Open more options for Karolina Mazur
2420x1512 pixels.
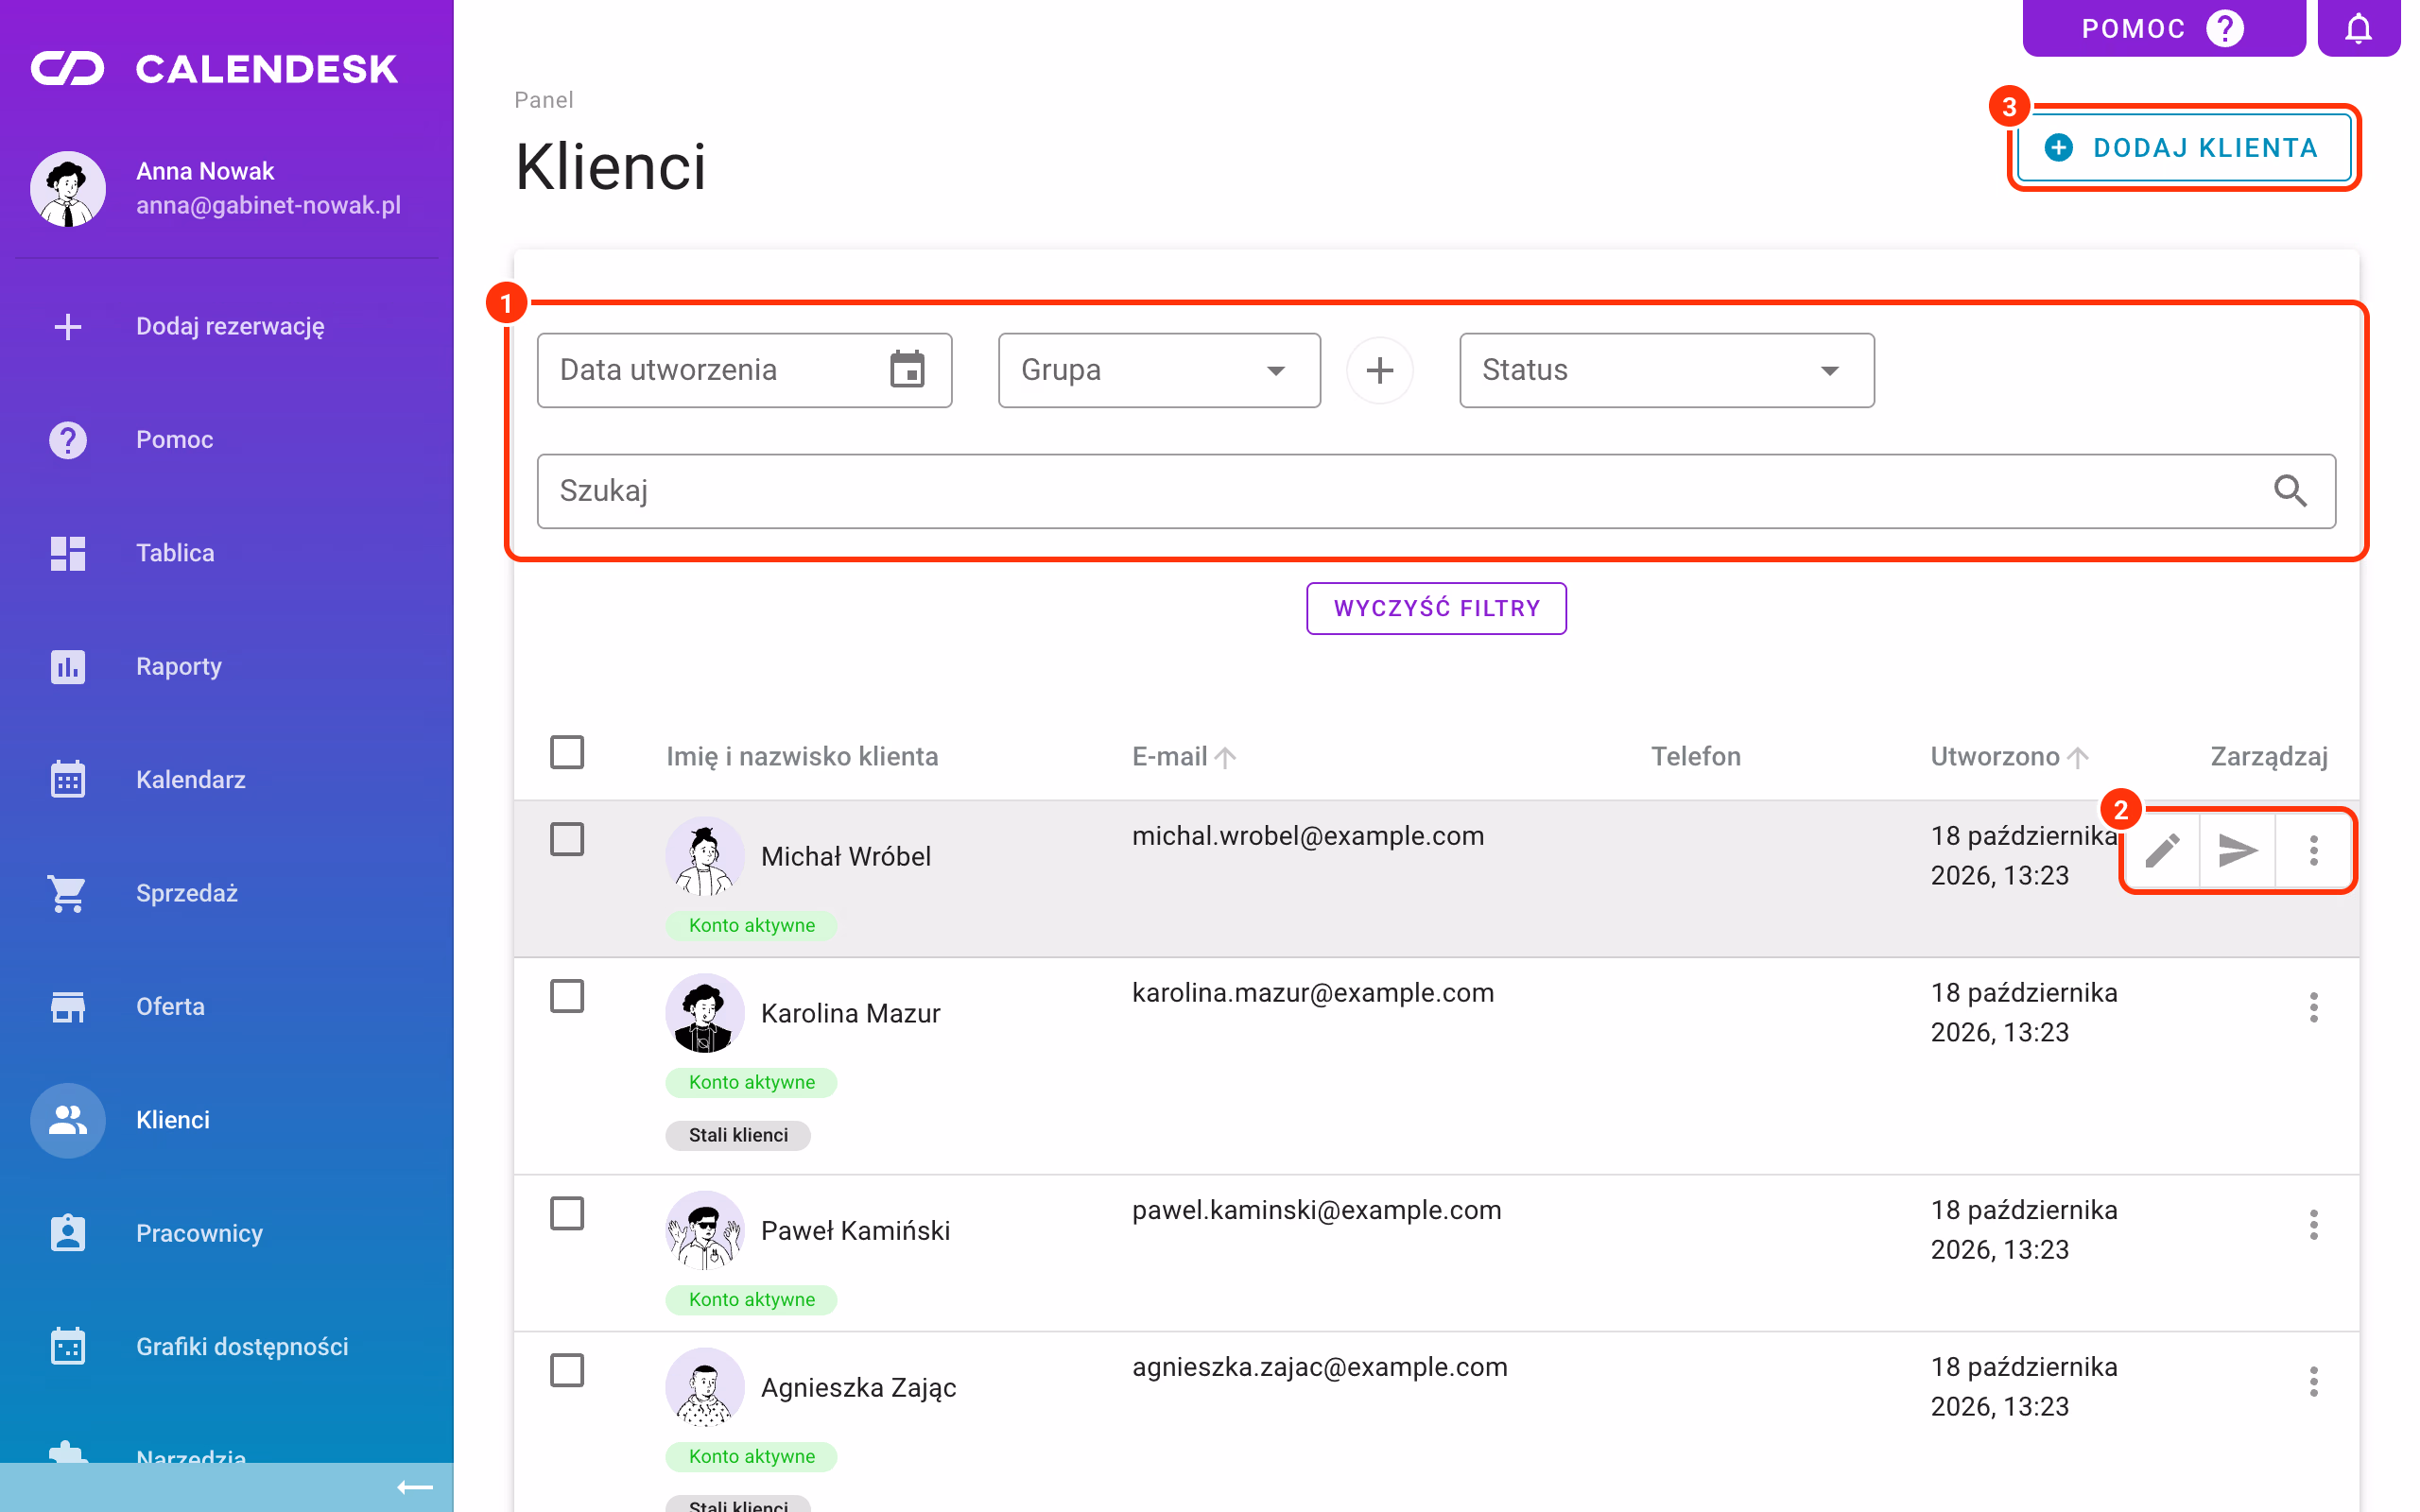(2313, 1007)
